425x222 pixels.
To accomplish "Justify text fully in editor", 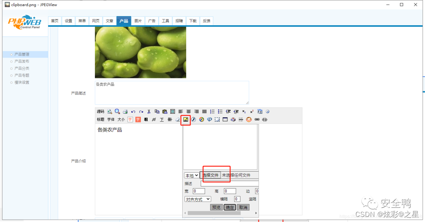I will tap(204, 112).
